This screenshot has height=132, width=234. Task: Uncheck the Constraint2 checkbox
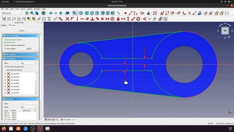tap(5, 77)
